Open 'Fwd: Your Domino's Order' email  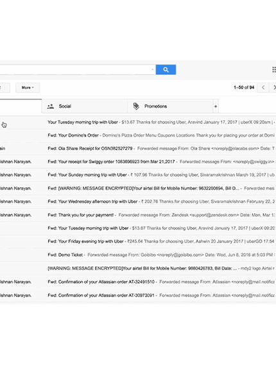coord(138,136)
